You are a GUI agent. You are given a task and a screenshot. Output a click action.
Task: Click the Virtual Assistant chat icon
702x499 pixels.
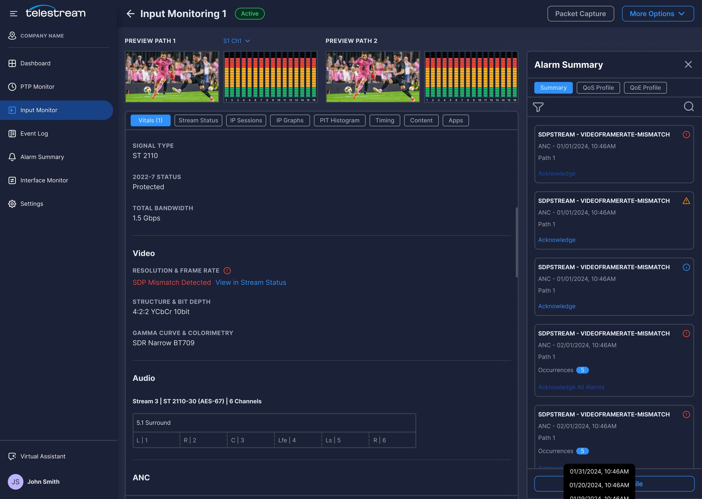pyautogui.click(x=12, y=456)
